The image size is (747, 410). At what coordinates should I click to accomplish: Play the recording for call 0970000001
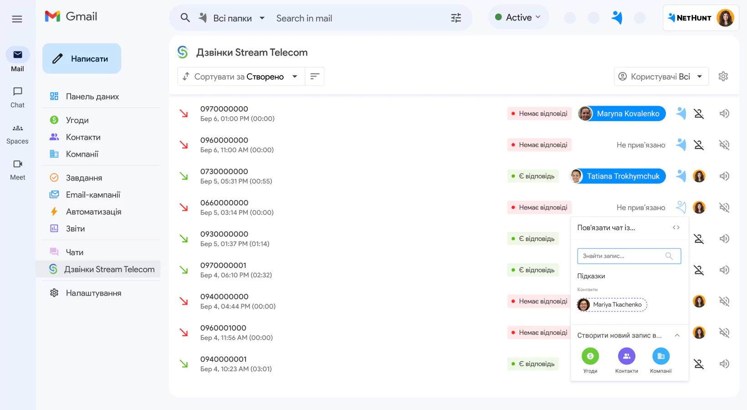point(724,270)
